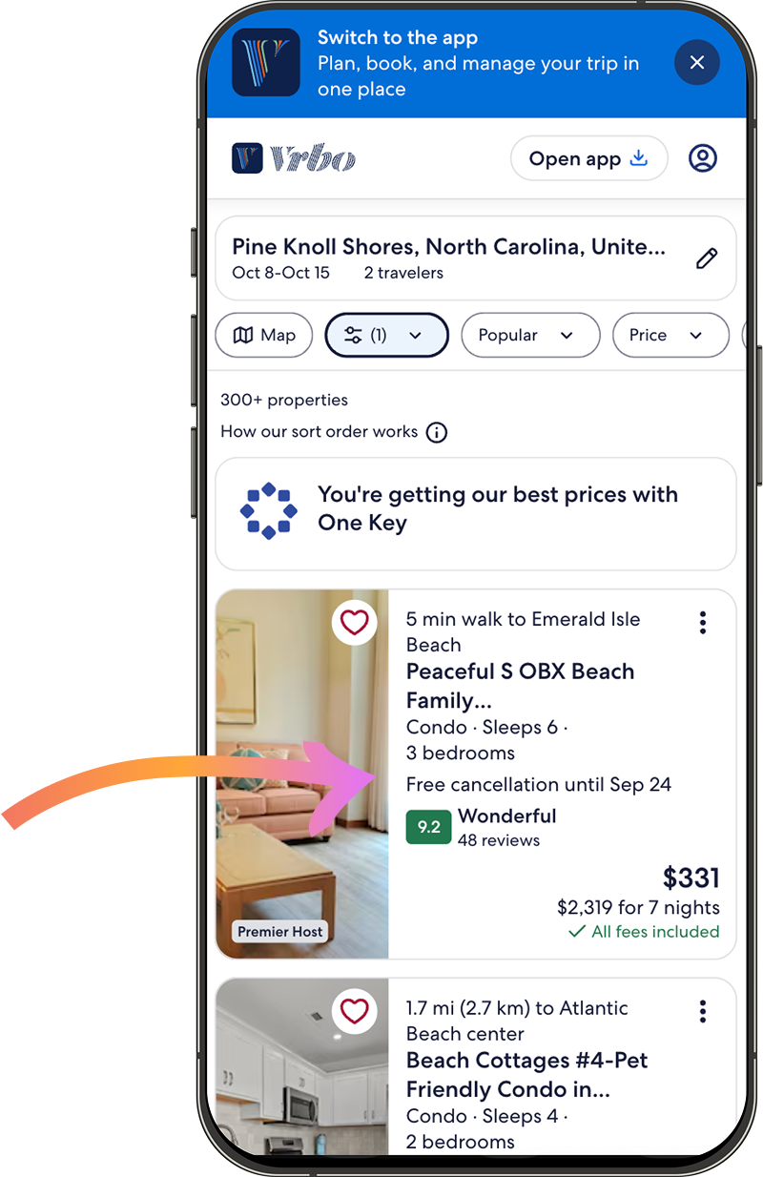763x1177 pixels.
Task: Tap the Pine Knoll Shores search field
Action: tap(476, 258)
